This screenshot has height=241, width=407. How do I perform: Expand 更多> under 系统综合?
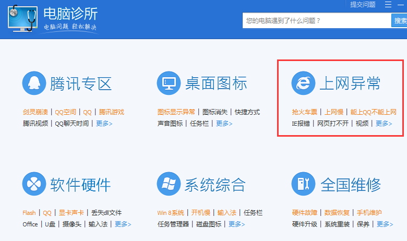click(x=237, y=224)
